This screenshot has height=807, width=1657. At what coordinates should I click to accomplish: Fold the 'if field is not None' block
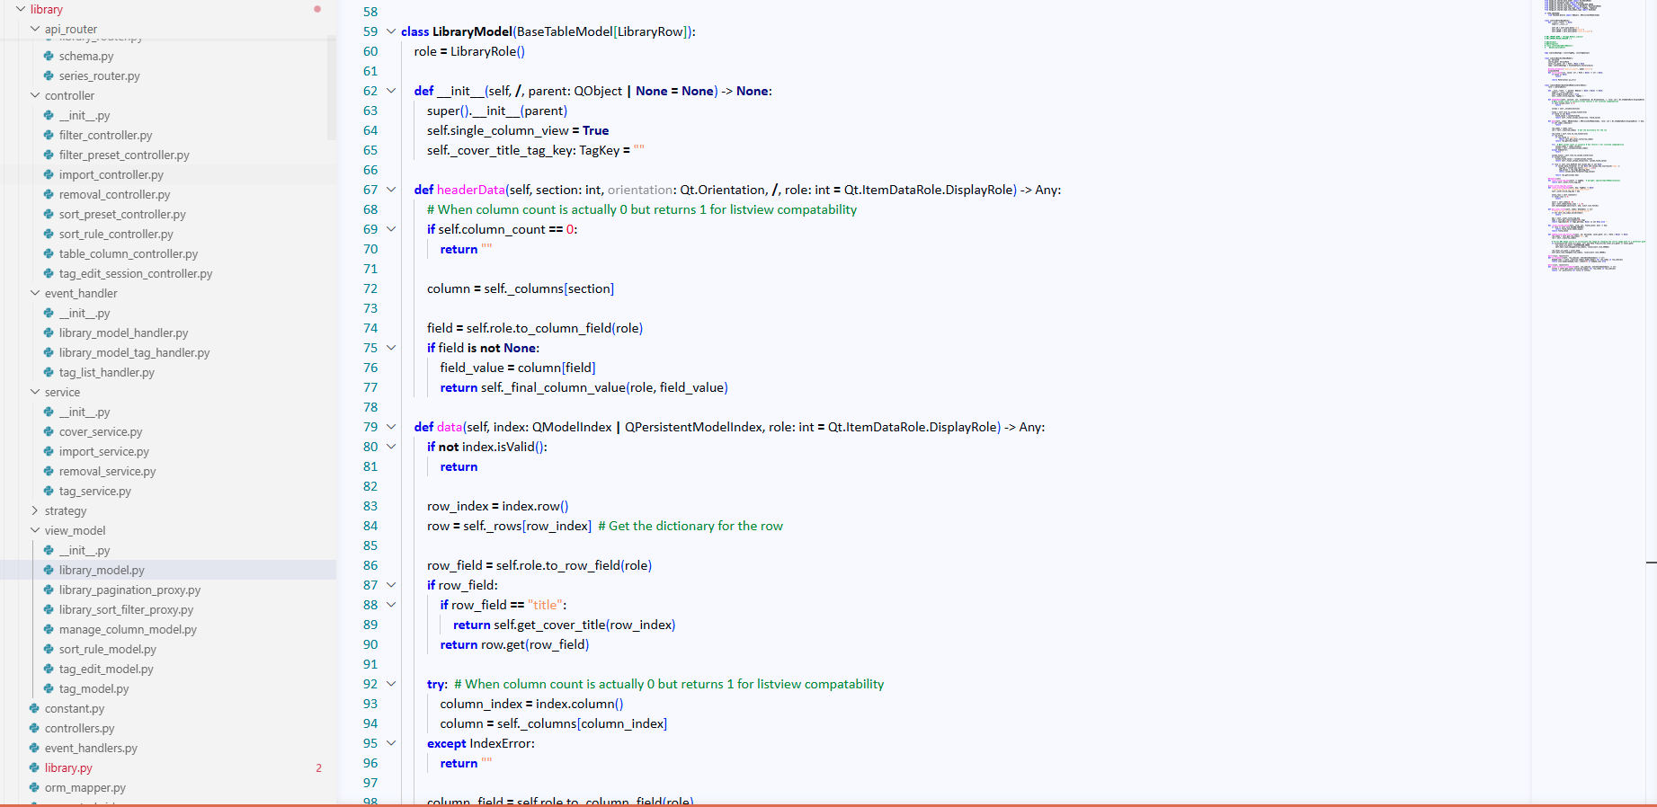[x=391, y=348]
